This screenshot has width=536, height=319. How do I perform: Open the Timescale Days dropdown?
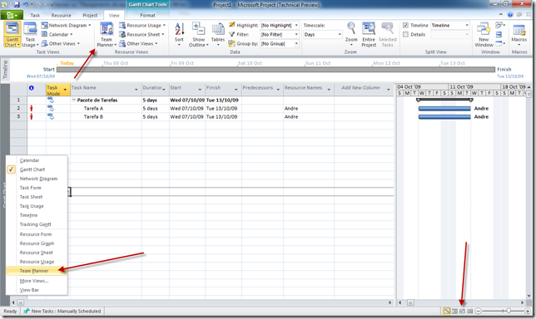pos(340,34)
